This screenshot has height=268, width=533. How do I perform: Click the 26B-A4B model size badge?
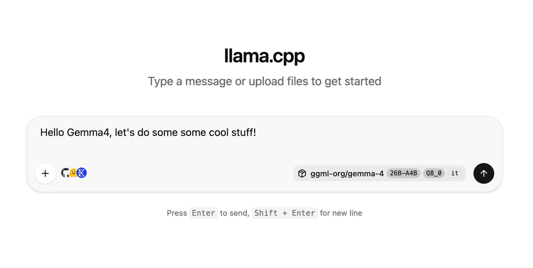click(x=403, y=173)
